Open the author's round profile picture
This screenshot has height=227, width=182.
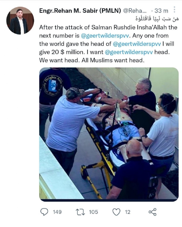click(20, 20)
